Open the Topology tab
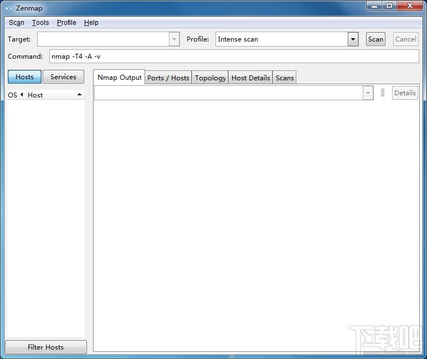This screenshot has width=427, height=359. (x=210, y=78)
